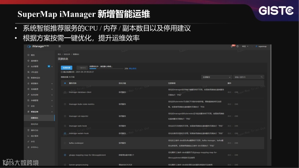The height and width of the screenshot is (168, 299).
Task: Click the 数据库监控 sidebar icon
Action: coord(29,78)
